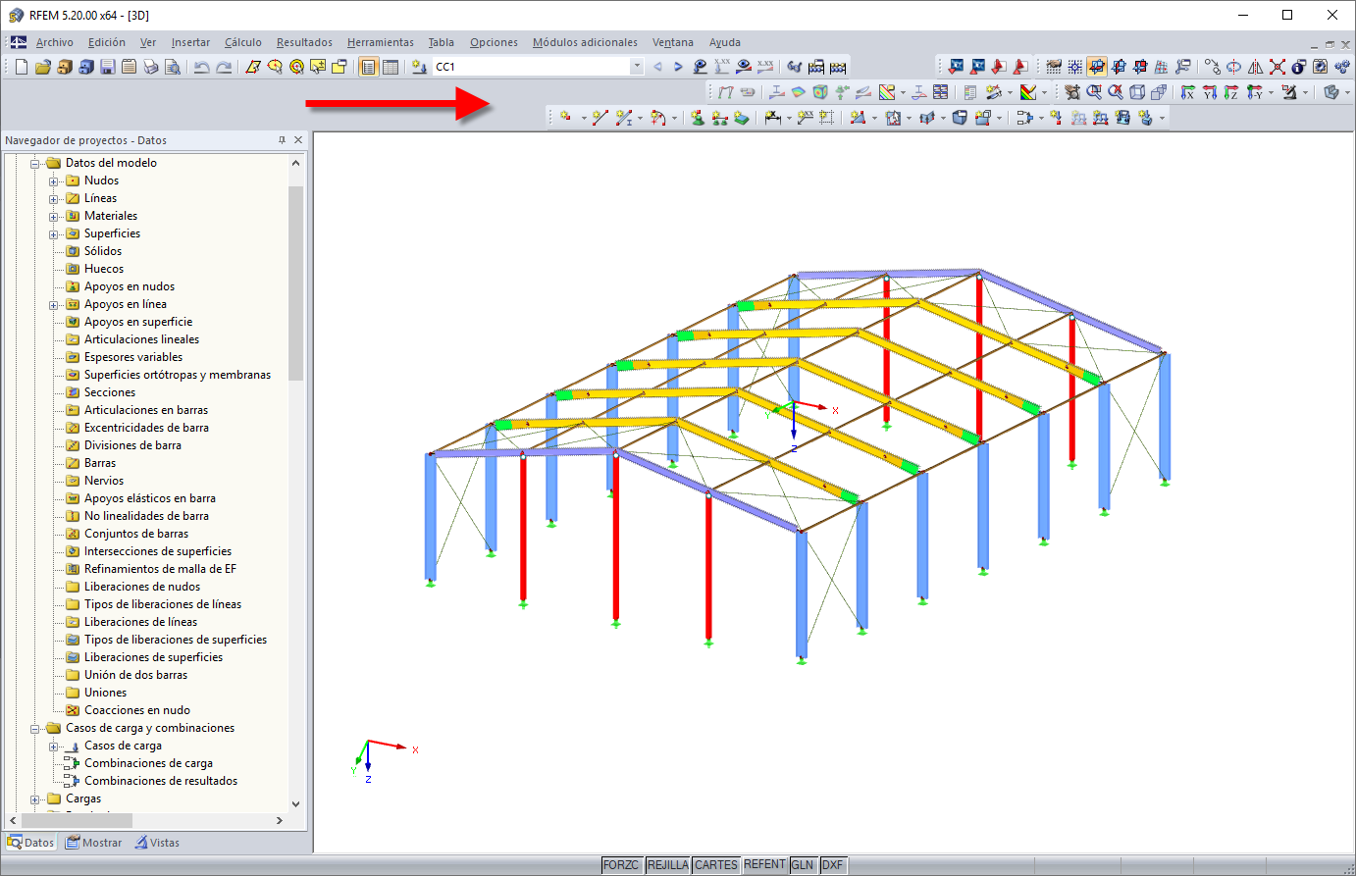Screen dimensions: 1356x876
Task: Expand the Materiales tree node
Action: [54, 217]
